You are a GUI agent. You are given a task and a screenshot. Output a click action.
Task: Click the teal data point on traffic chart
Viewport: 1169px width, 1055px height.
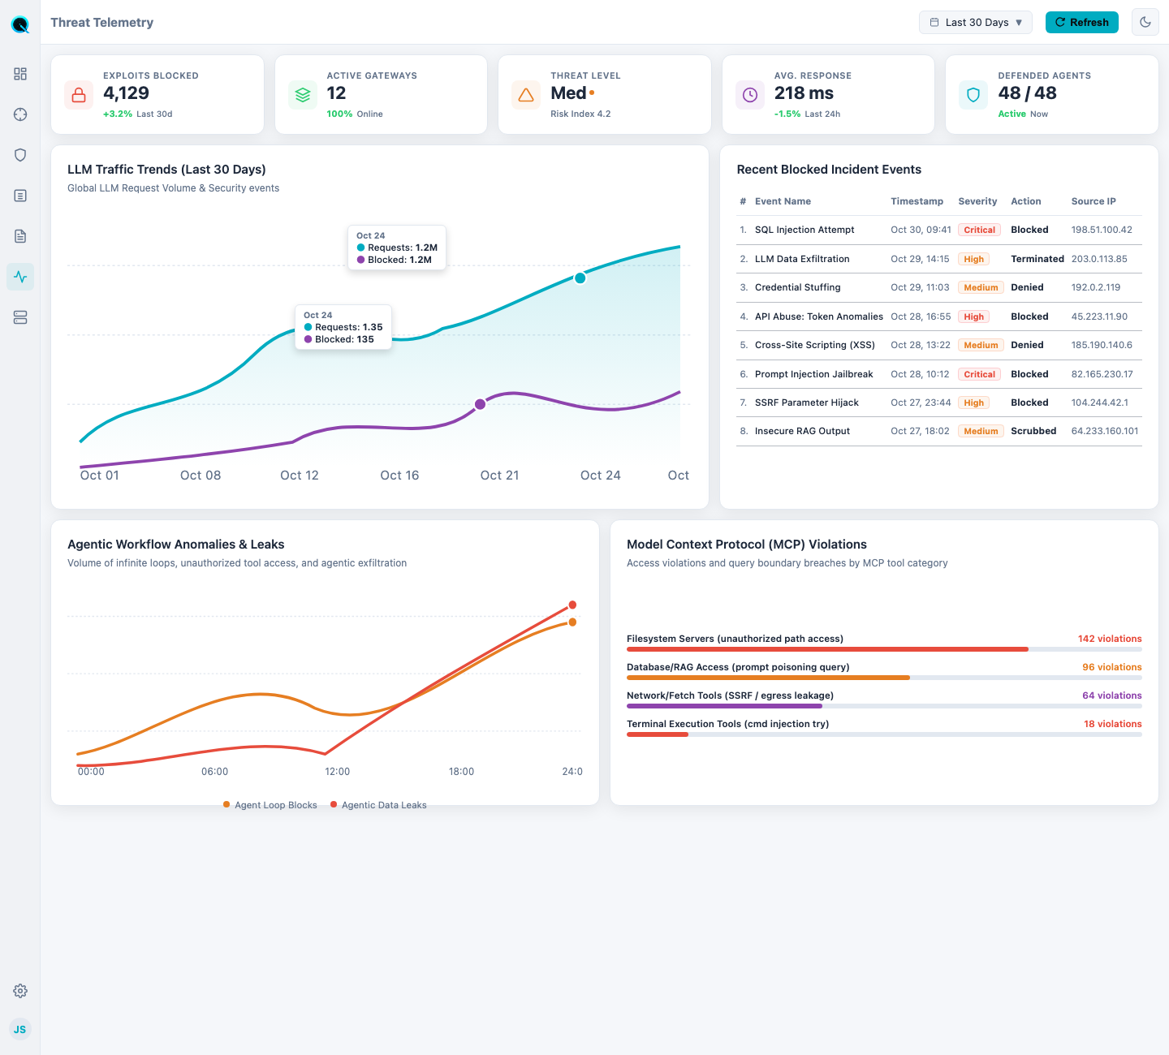pos(580,278)
